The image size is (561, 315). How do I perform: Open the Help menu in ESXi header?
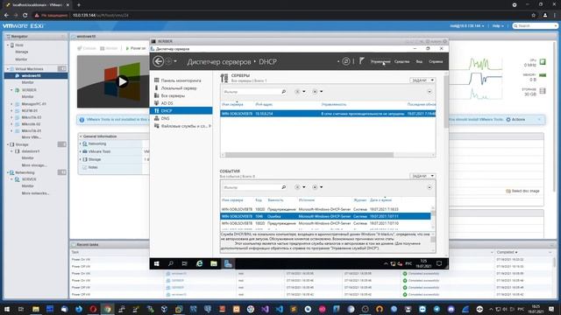[x=498, y=26]
